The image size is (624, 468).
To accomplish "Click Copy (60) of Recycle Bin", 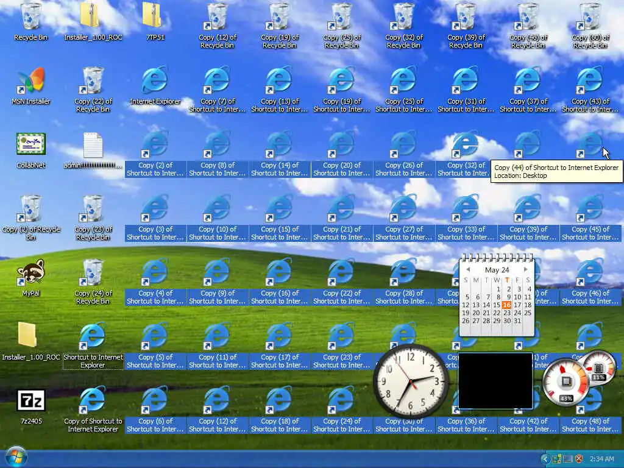I will (x=590, y=26).
